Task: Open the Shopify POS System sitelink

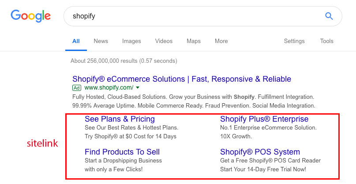Action: 260,152
